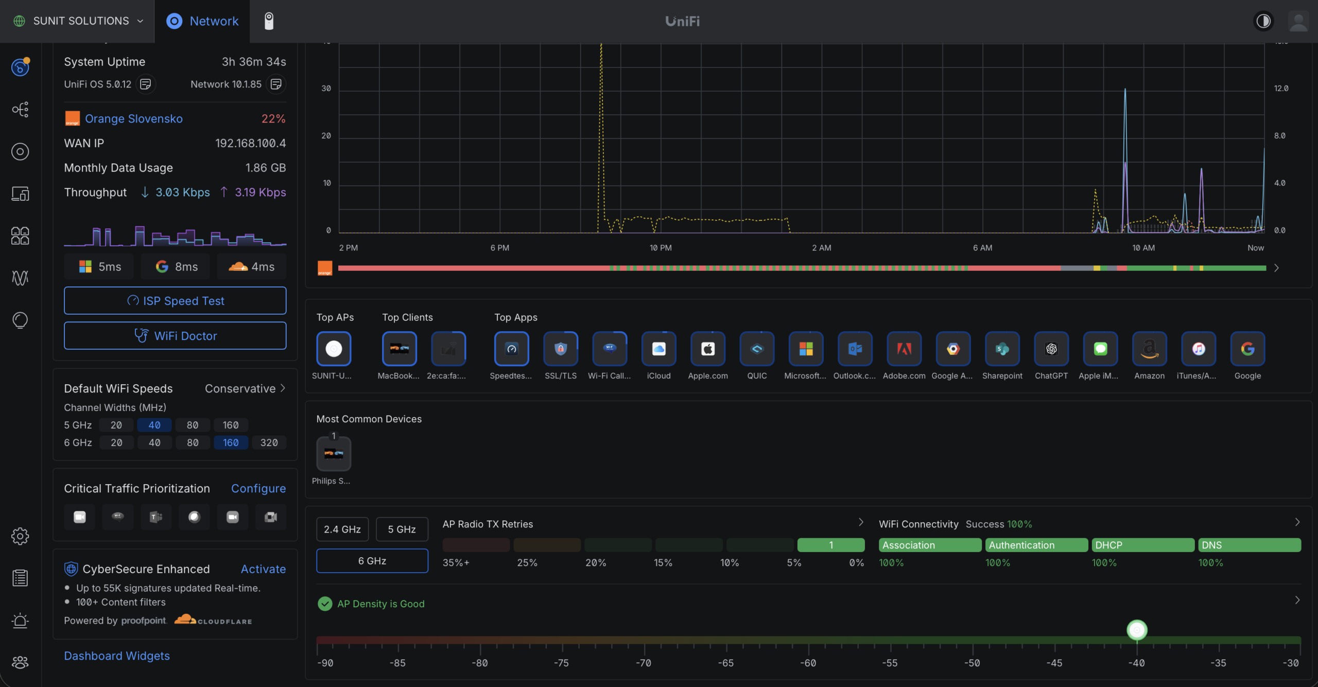This screenshot has width=1318, height=687.
Task: Open the Topology icon in sidebar
Action: tap(20, 109)
